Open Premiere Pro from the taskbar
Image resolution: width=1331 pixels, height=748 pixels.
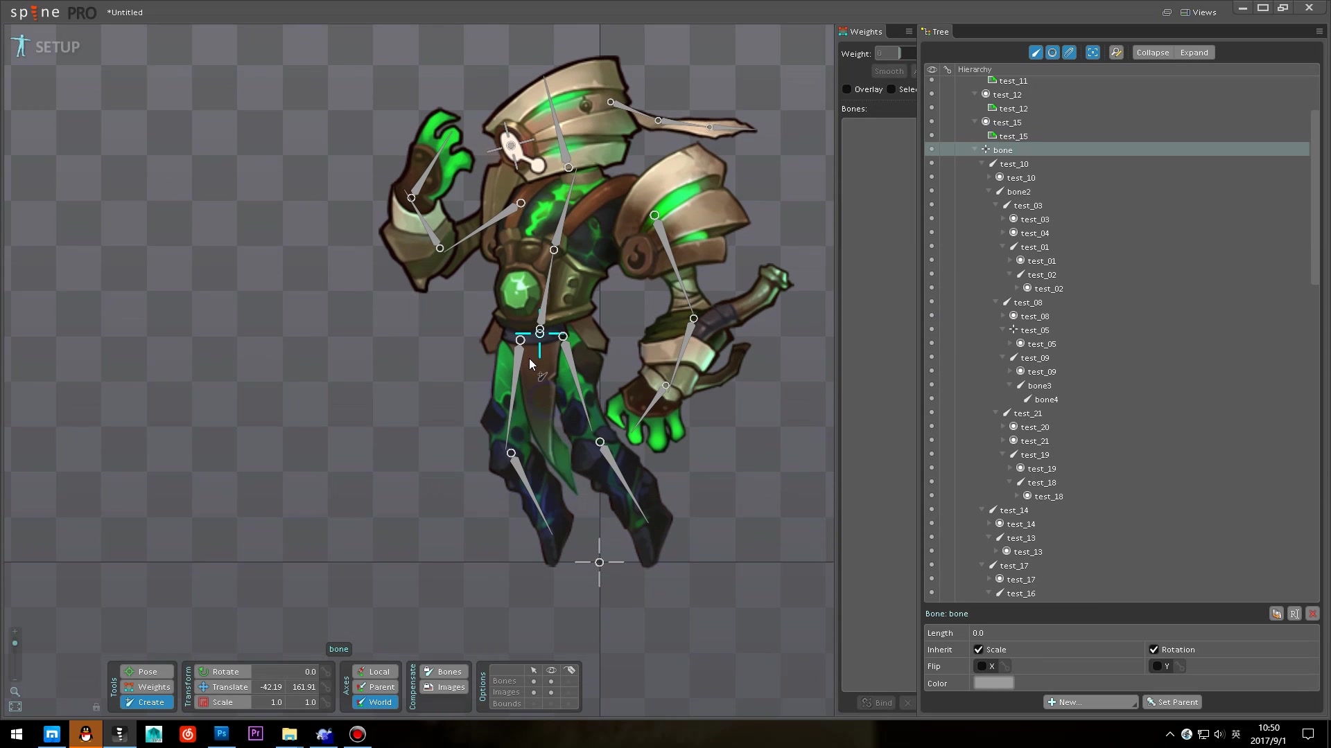coord(255,734)
